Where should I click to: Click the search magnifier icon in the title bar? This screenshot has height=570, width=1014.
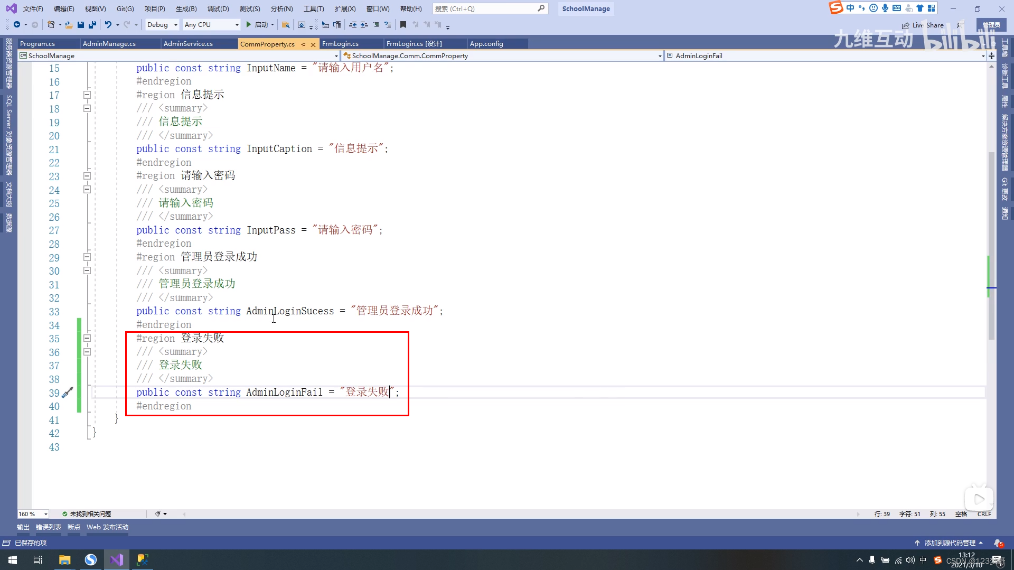coord(541,8)
